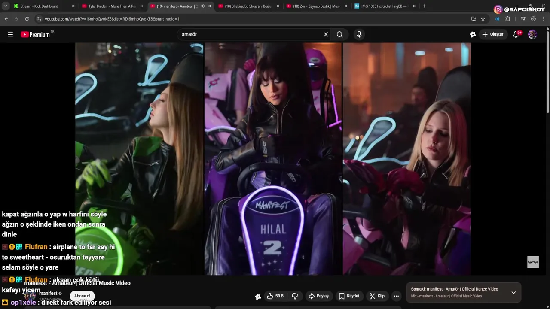This screenshot has height=309, width=550.
Task: Go to YouTube Premium home logo
Action: tap(36, 34)
